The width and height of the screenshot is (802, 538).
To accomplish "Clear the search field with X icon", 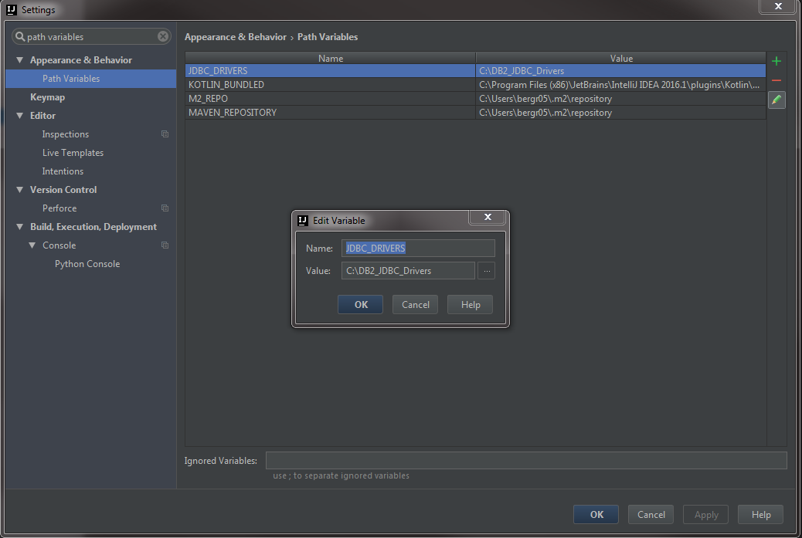I will pos(163,36).
